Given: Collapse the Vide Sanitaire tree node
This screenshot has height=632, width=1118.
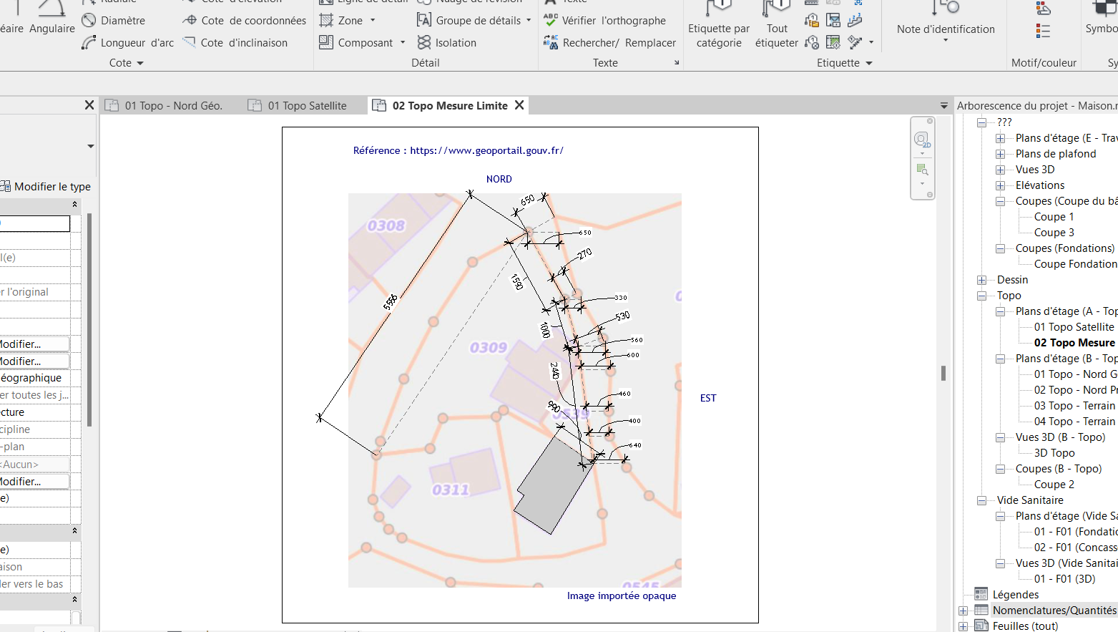Looking at the screenshot, I should 981,500.
